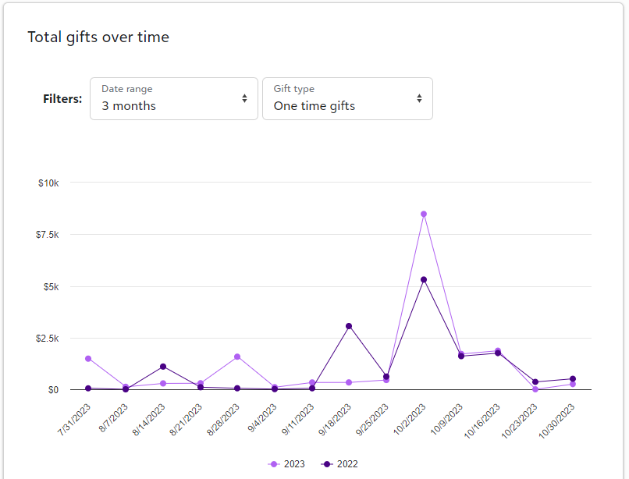This screenshot has width=629, height=479.
Task: Click the light purple 2023 legend marker
Action: click(x=273, y=464)
